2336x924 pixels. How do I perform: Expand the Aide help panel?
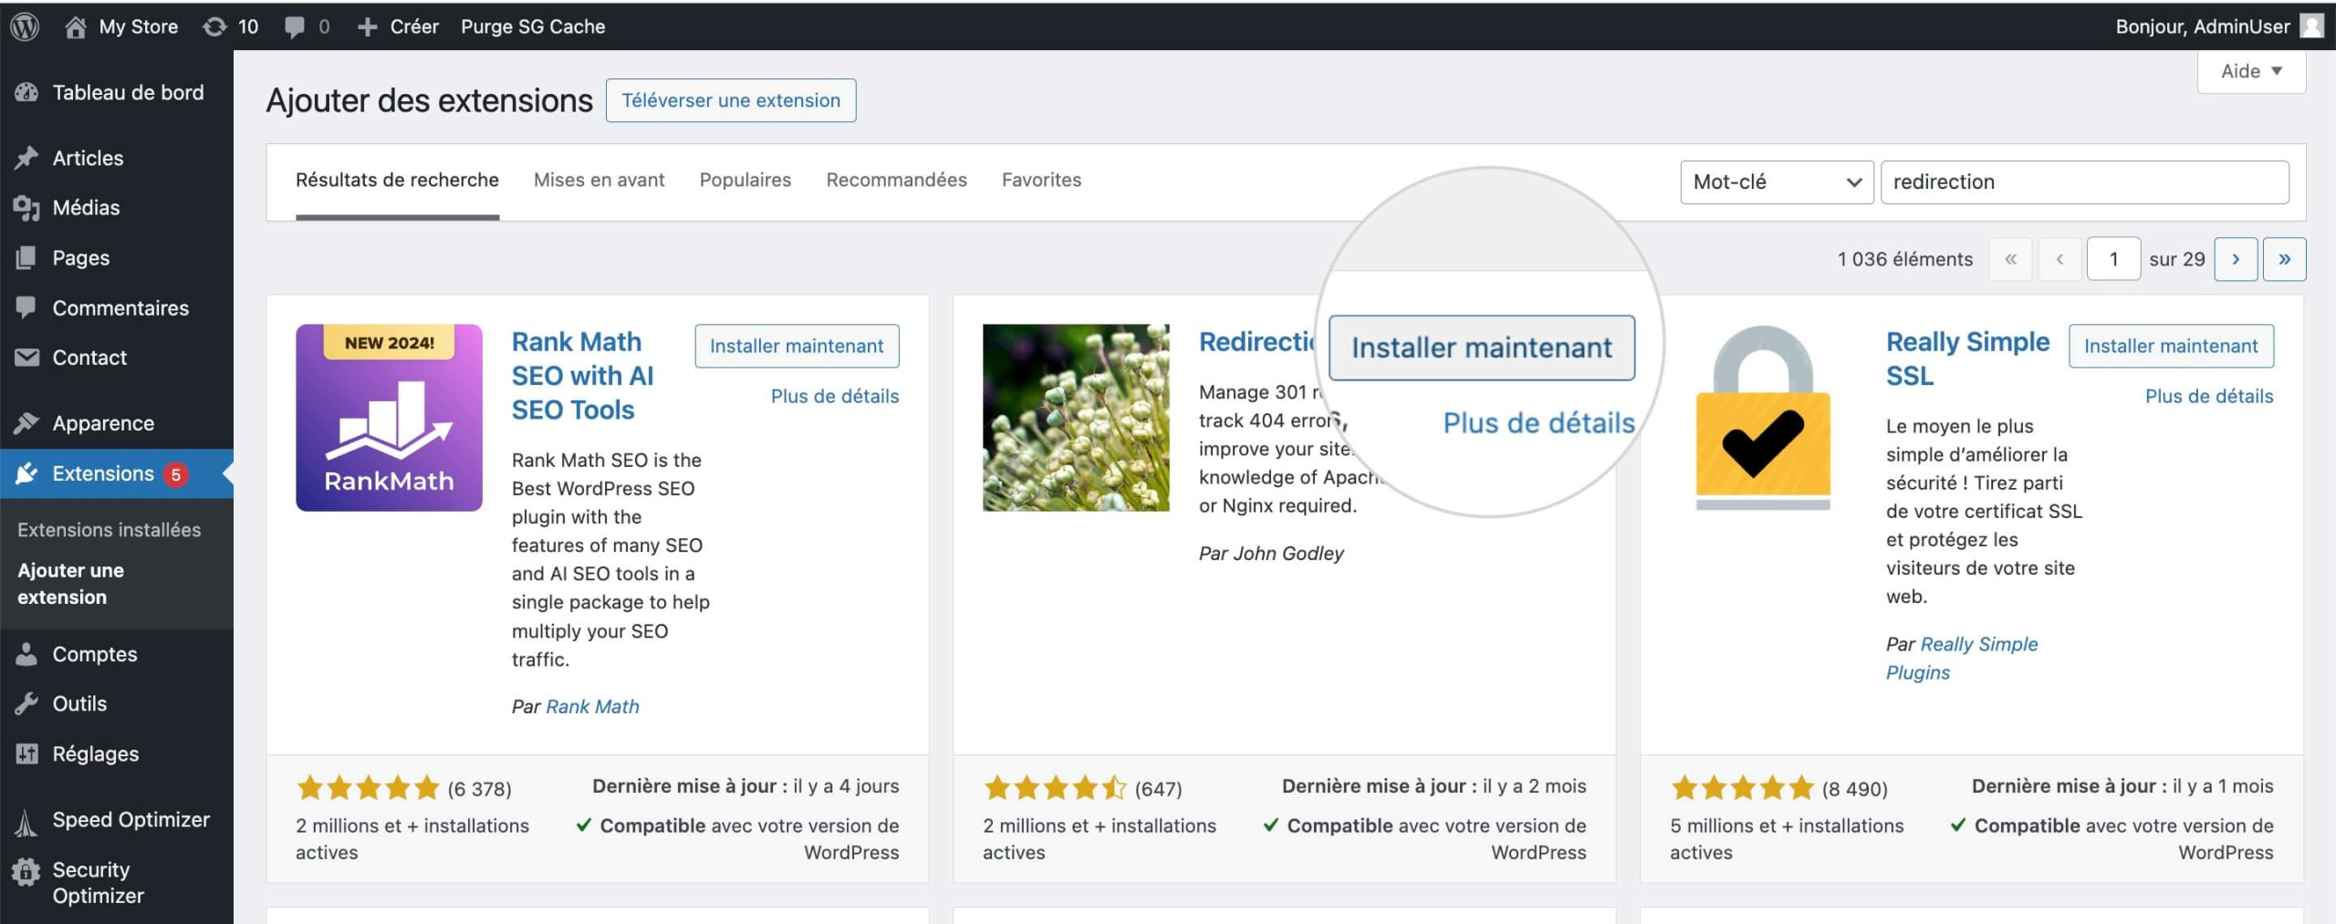(2251, 71)
